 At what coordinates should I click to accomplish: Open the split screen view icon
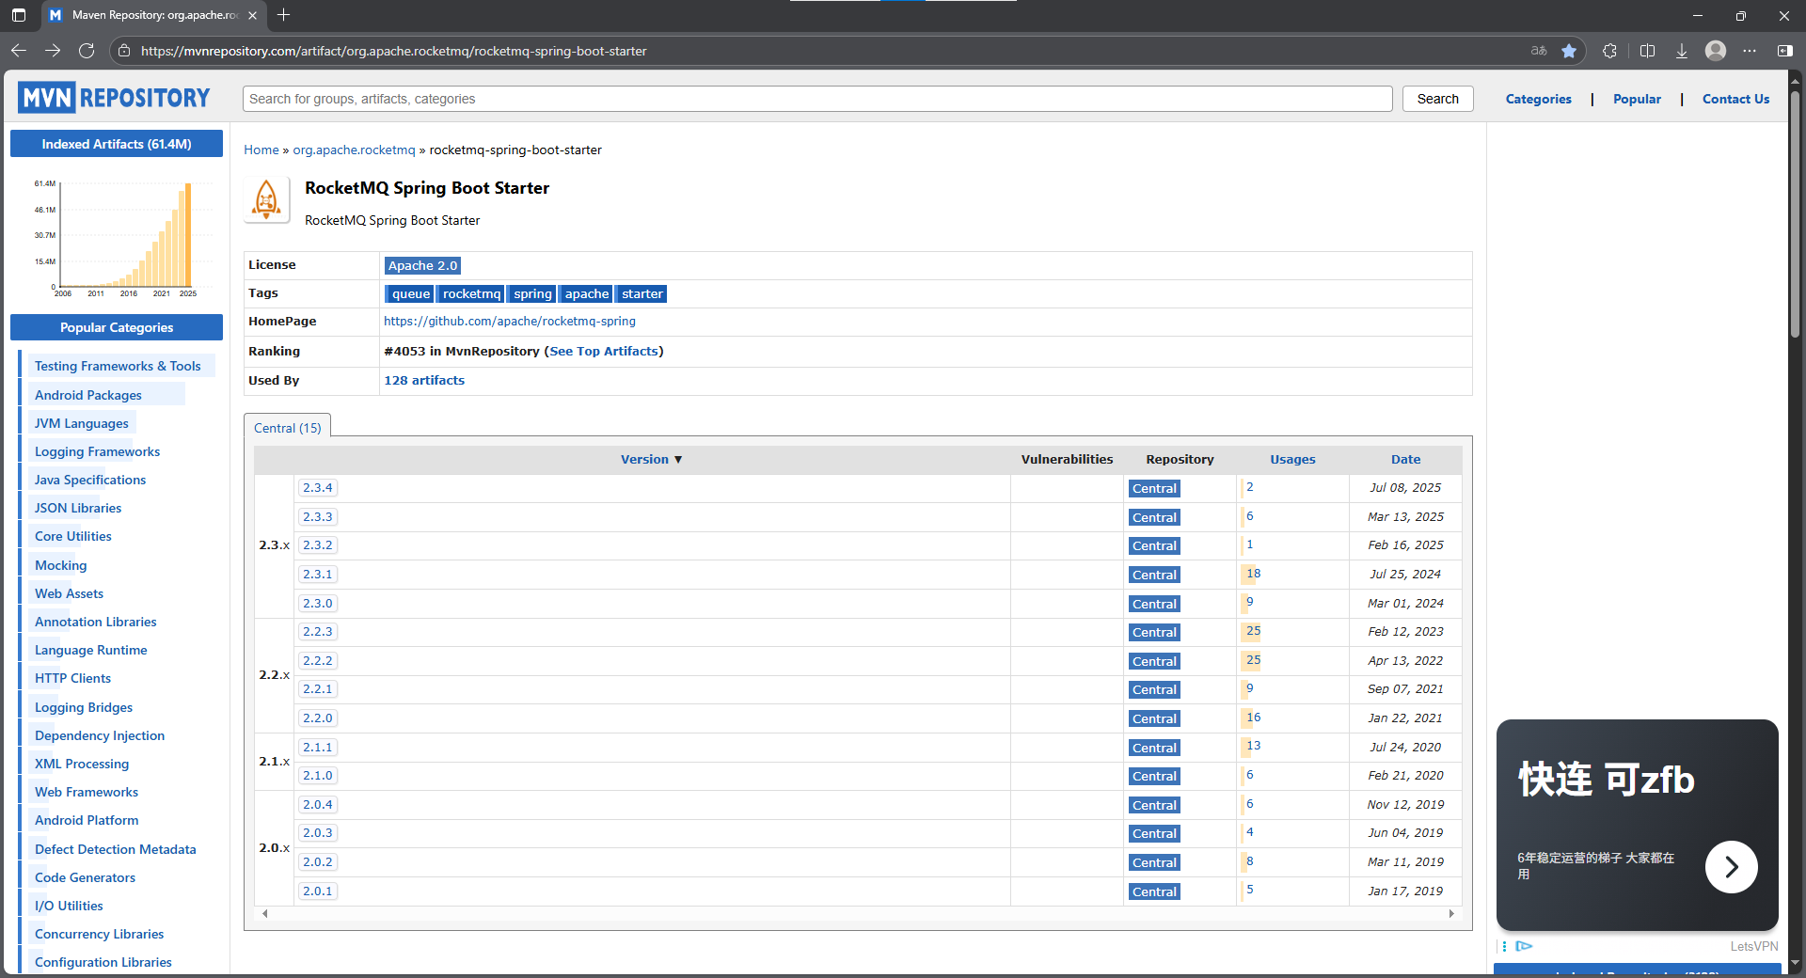tap(1647, 51)
